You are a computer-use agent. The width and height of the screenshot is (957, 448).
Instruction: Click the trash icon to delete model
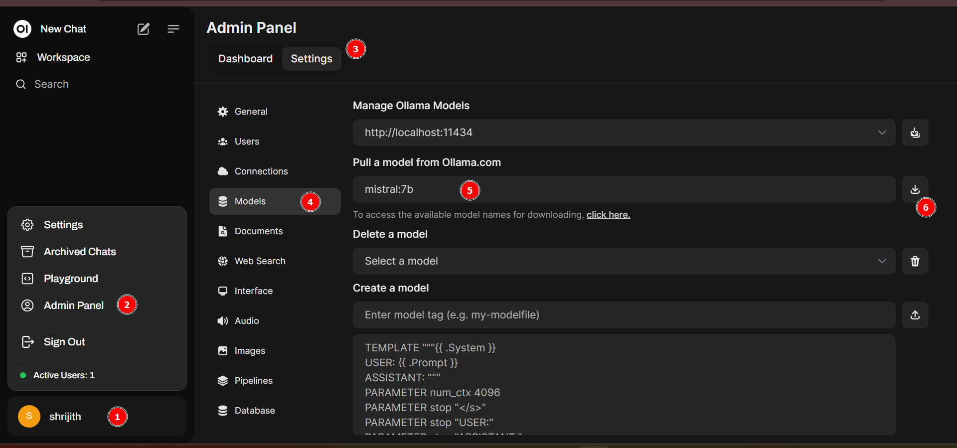[915, 261]
